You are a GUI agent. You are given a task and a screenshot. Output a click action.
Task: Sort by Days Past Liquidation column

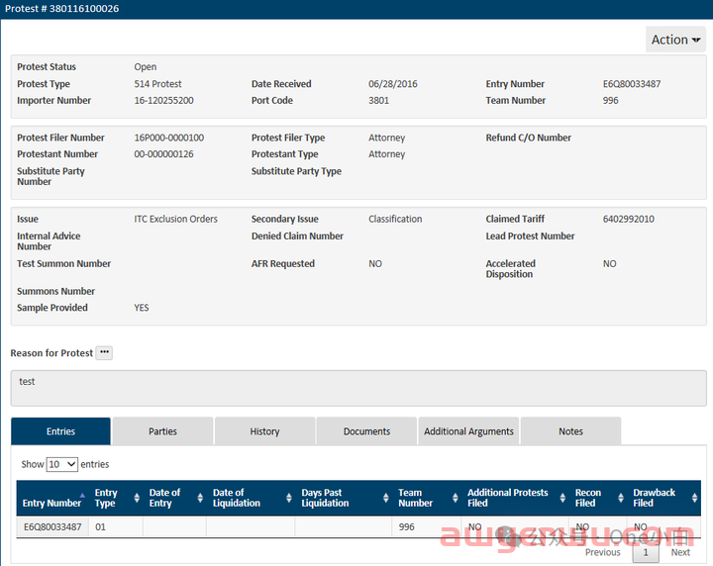[344, 498]
